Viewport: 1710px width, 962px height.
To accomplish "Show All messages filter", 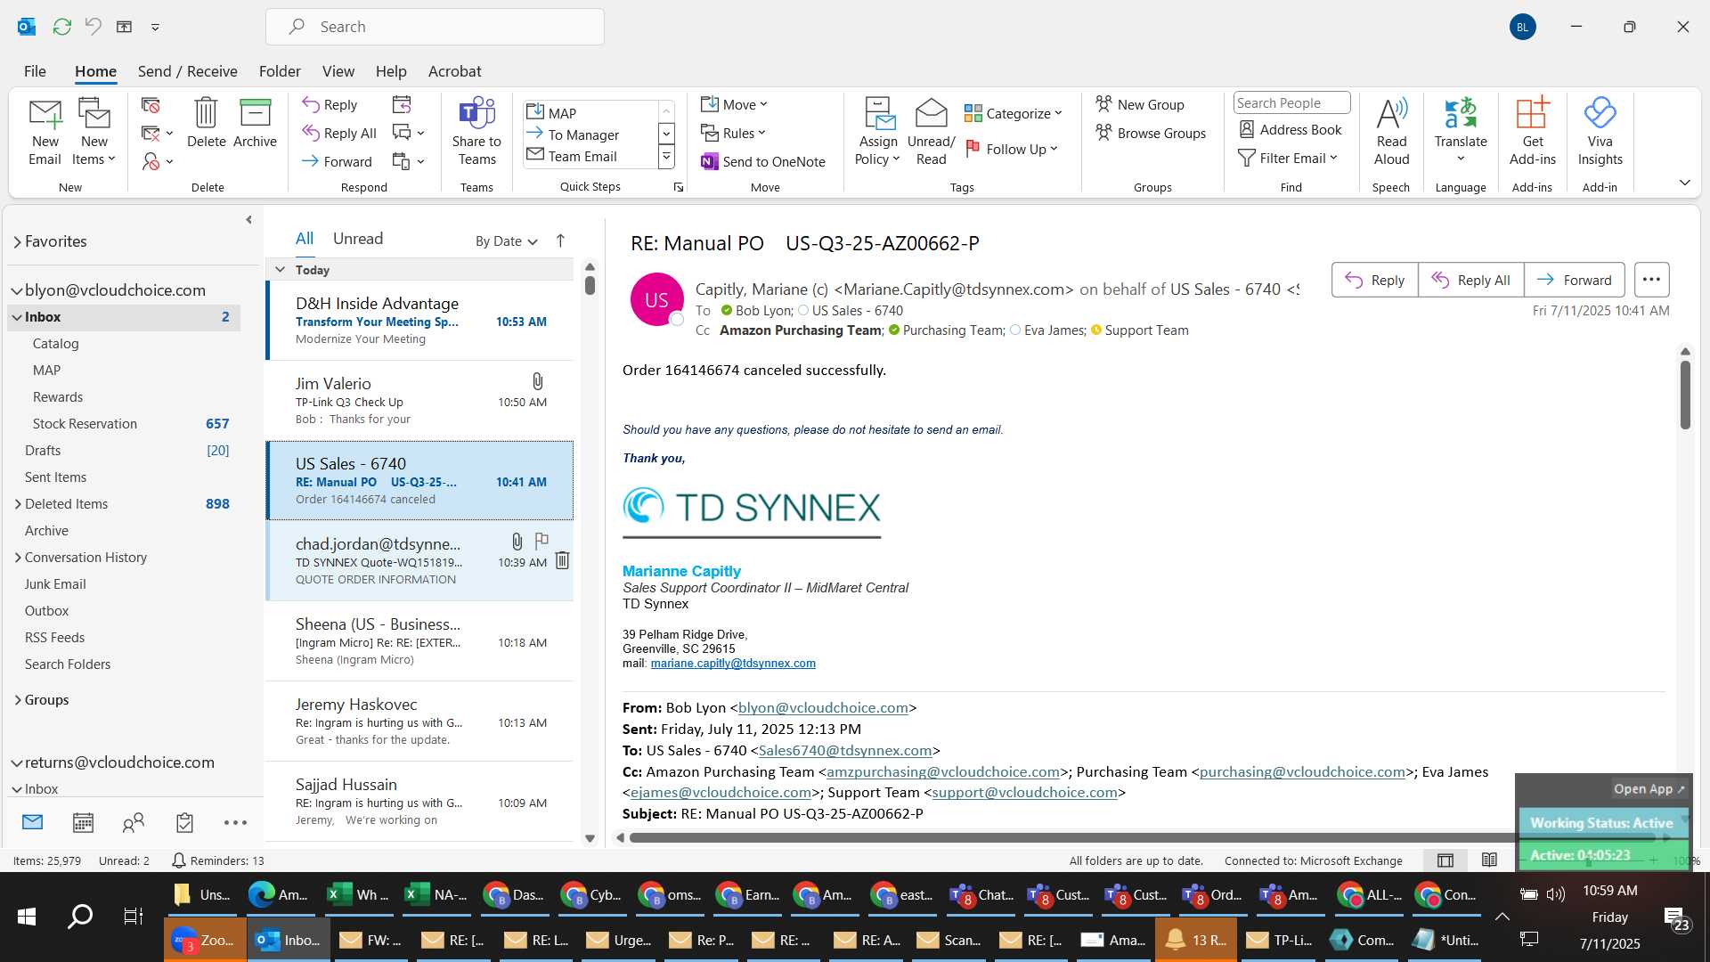I will (305, 239).
